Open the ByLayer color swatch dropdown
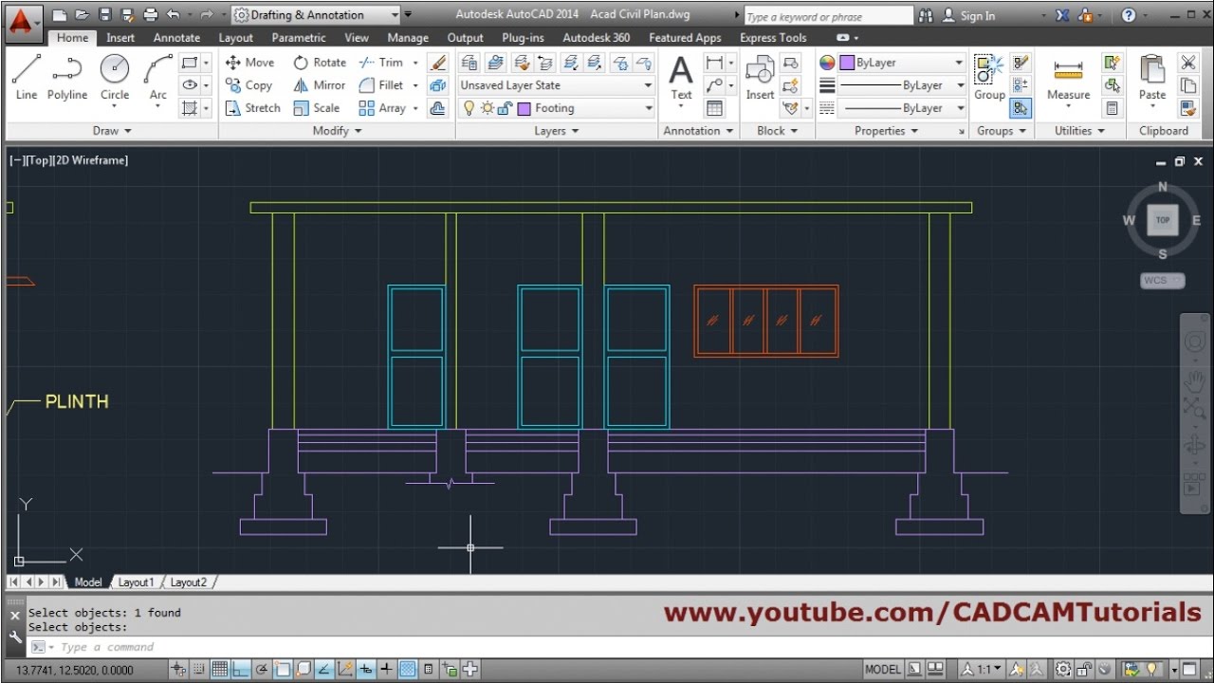Image resolution: width=1214 pixels, height=683 pixels. coord(959,62)
